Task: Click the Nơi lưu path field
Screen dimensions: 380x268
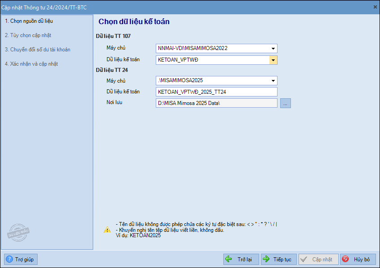Action: point(217,103)
